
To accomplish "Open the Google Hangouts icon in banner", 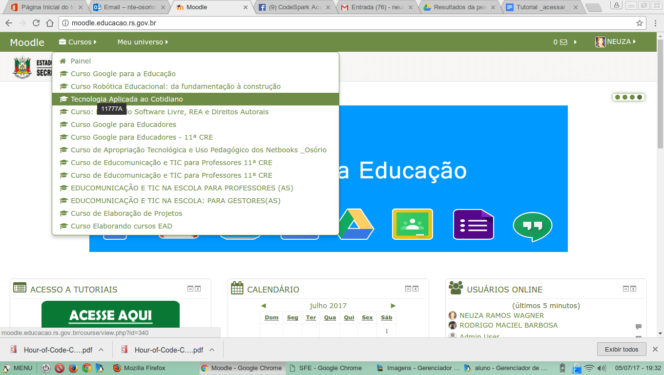I will pos(533,227).
